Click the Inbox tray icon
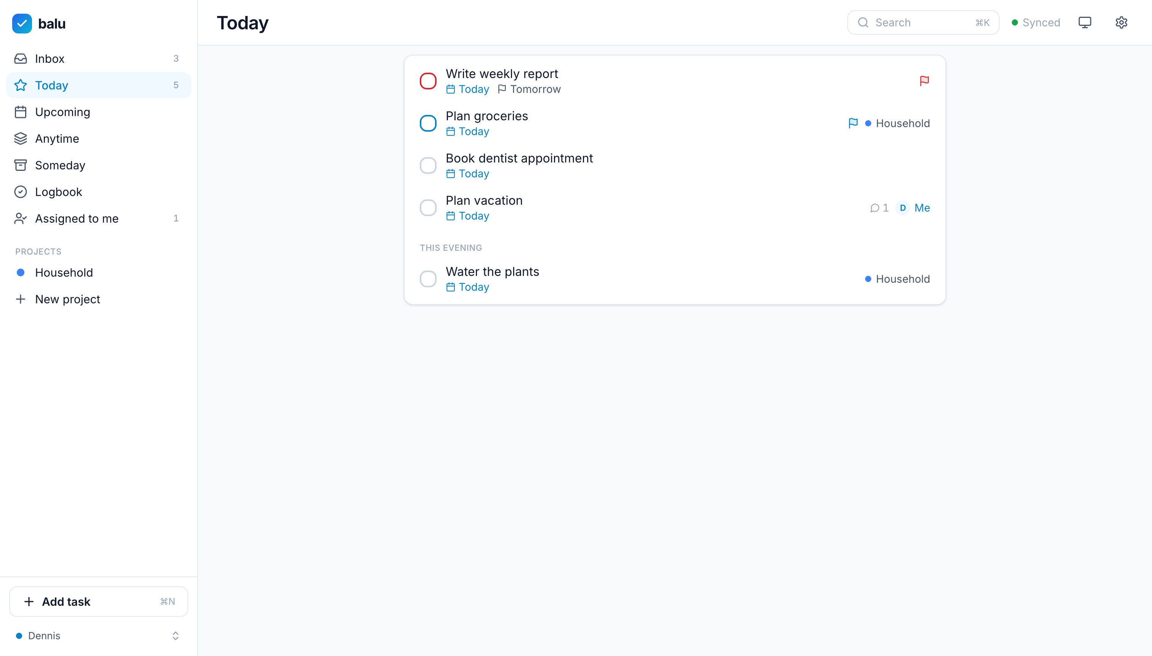Screen dimensions: 1152x656 click(x=20, y=59)
